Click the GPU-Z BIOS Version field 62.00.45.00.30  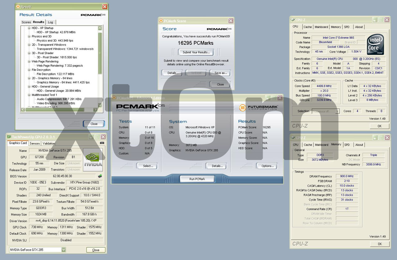click(62, 176)
